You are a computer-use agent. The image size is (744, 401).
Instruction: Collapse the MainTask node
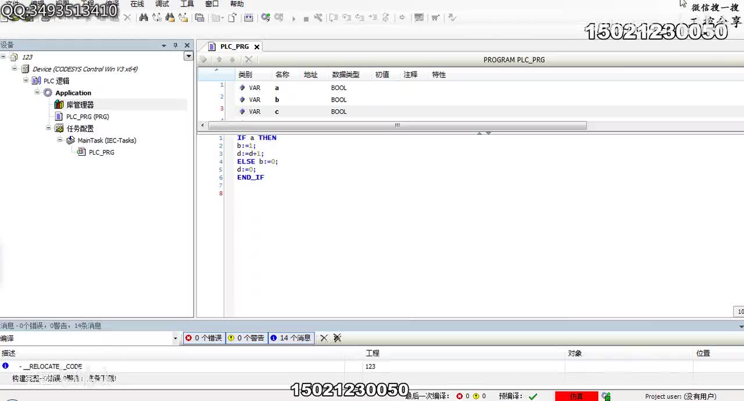[x=60, y=140]
